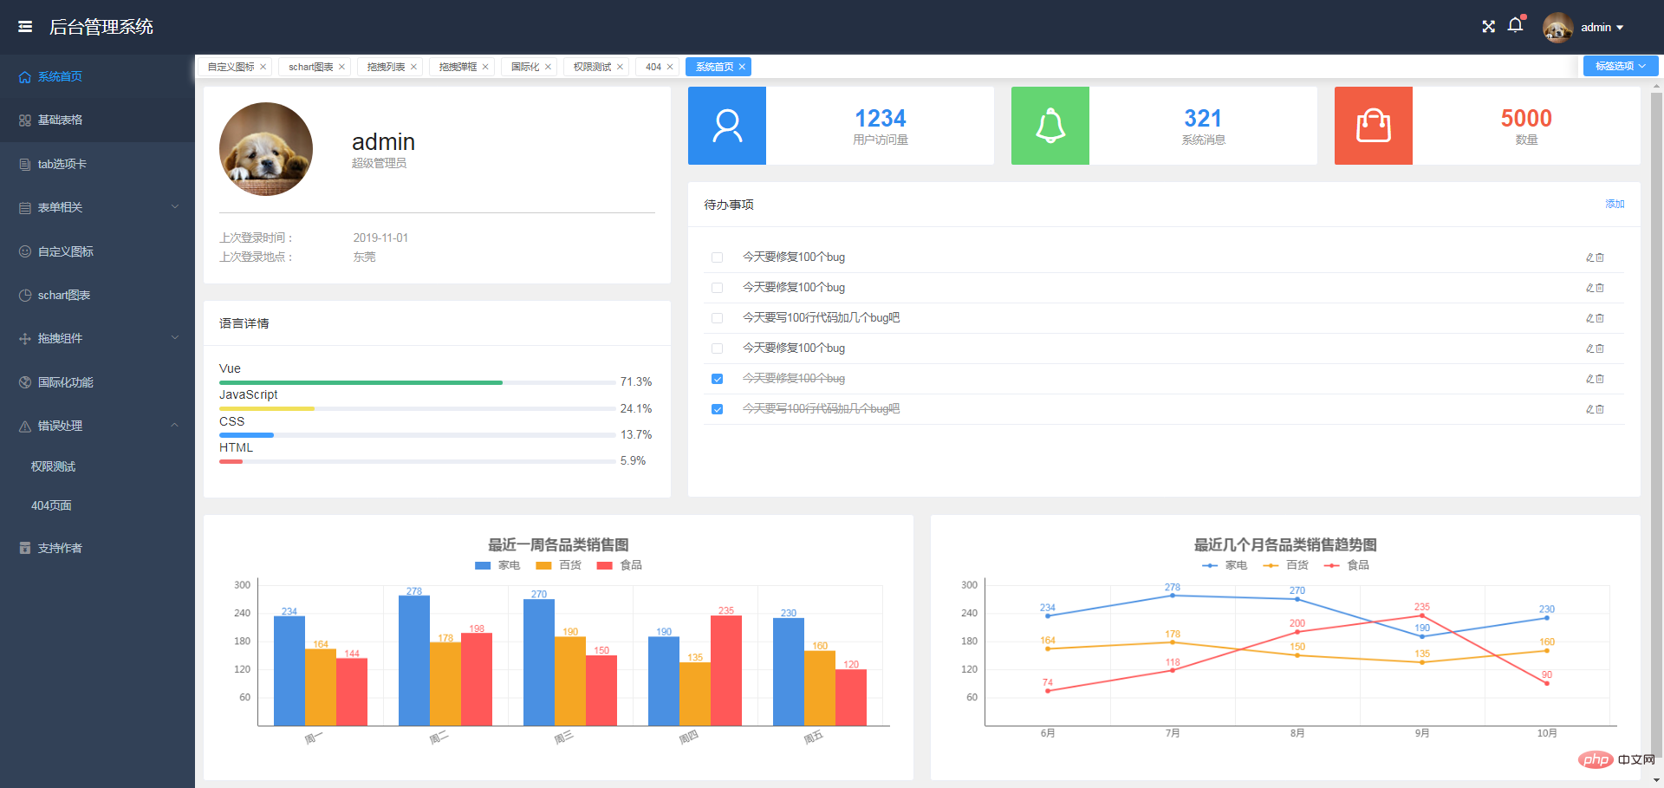Open the 标签选项 dropdown button
1664x788 pixels.
click(x=1619, y=66)
